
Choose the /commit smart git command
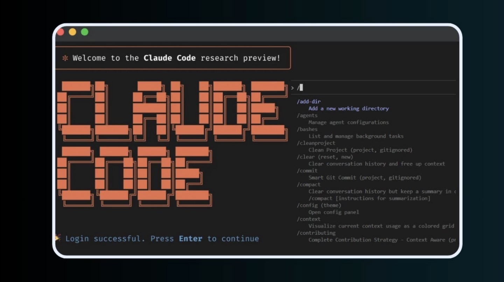[x=306, y=171]
